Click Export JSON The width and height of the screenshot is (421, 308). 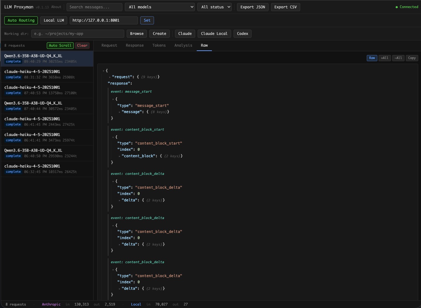tap(253, 7)
